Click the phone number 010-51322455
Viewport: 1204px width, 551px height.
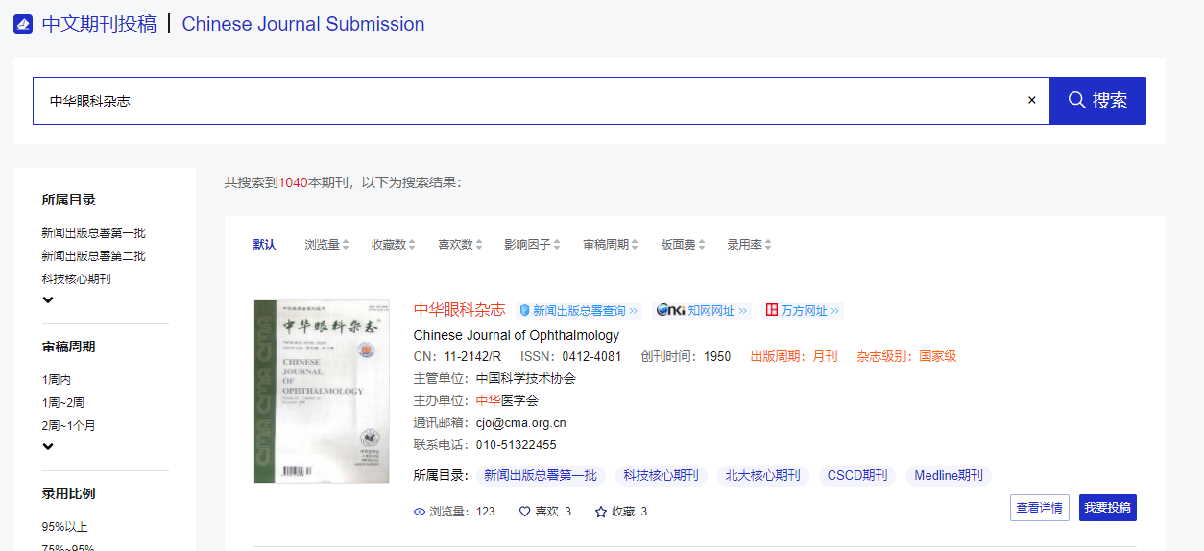(517, 445)
